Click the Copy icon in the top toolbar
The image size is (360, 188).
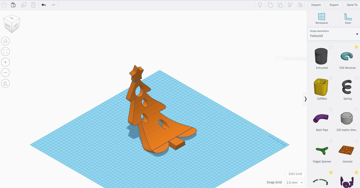pos(4,5)
